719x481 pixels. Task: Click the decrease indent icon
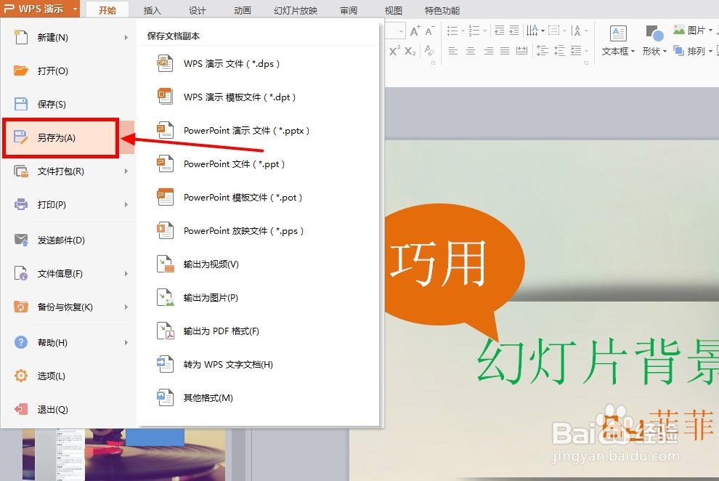pos(500,31)
